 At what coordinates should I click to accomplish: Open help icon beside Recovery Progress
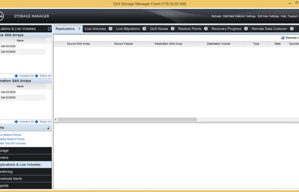point(246,29)
